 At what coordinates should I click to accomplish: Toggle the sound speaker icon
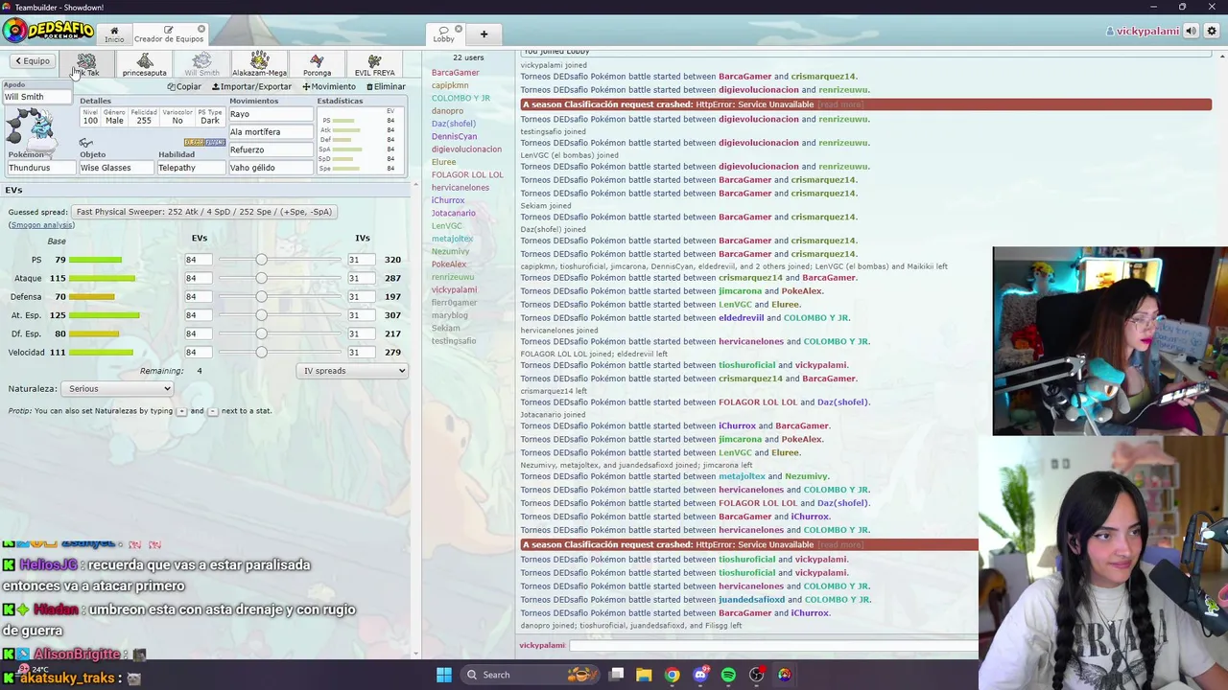click(x=1191, y=31)
